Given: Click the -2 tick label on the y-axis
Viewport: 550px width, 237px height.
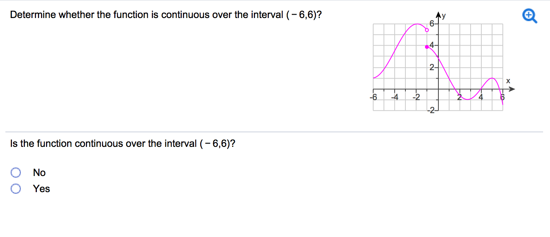Looking at the screenshot, I should (x=432, y=111).
